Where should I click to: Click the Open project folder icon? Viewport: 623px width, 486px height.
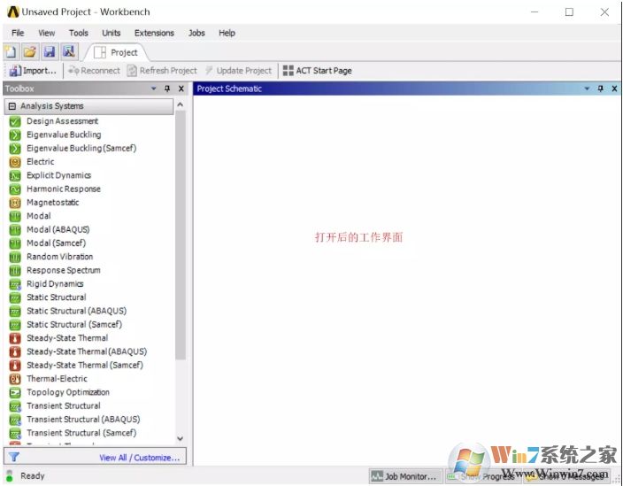(30, 52)
